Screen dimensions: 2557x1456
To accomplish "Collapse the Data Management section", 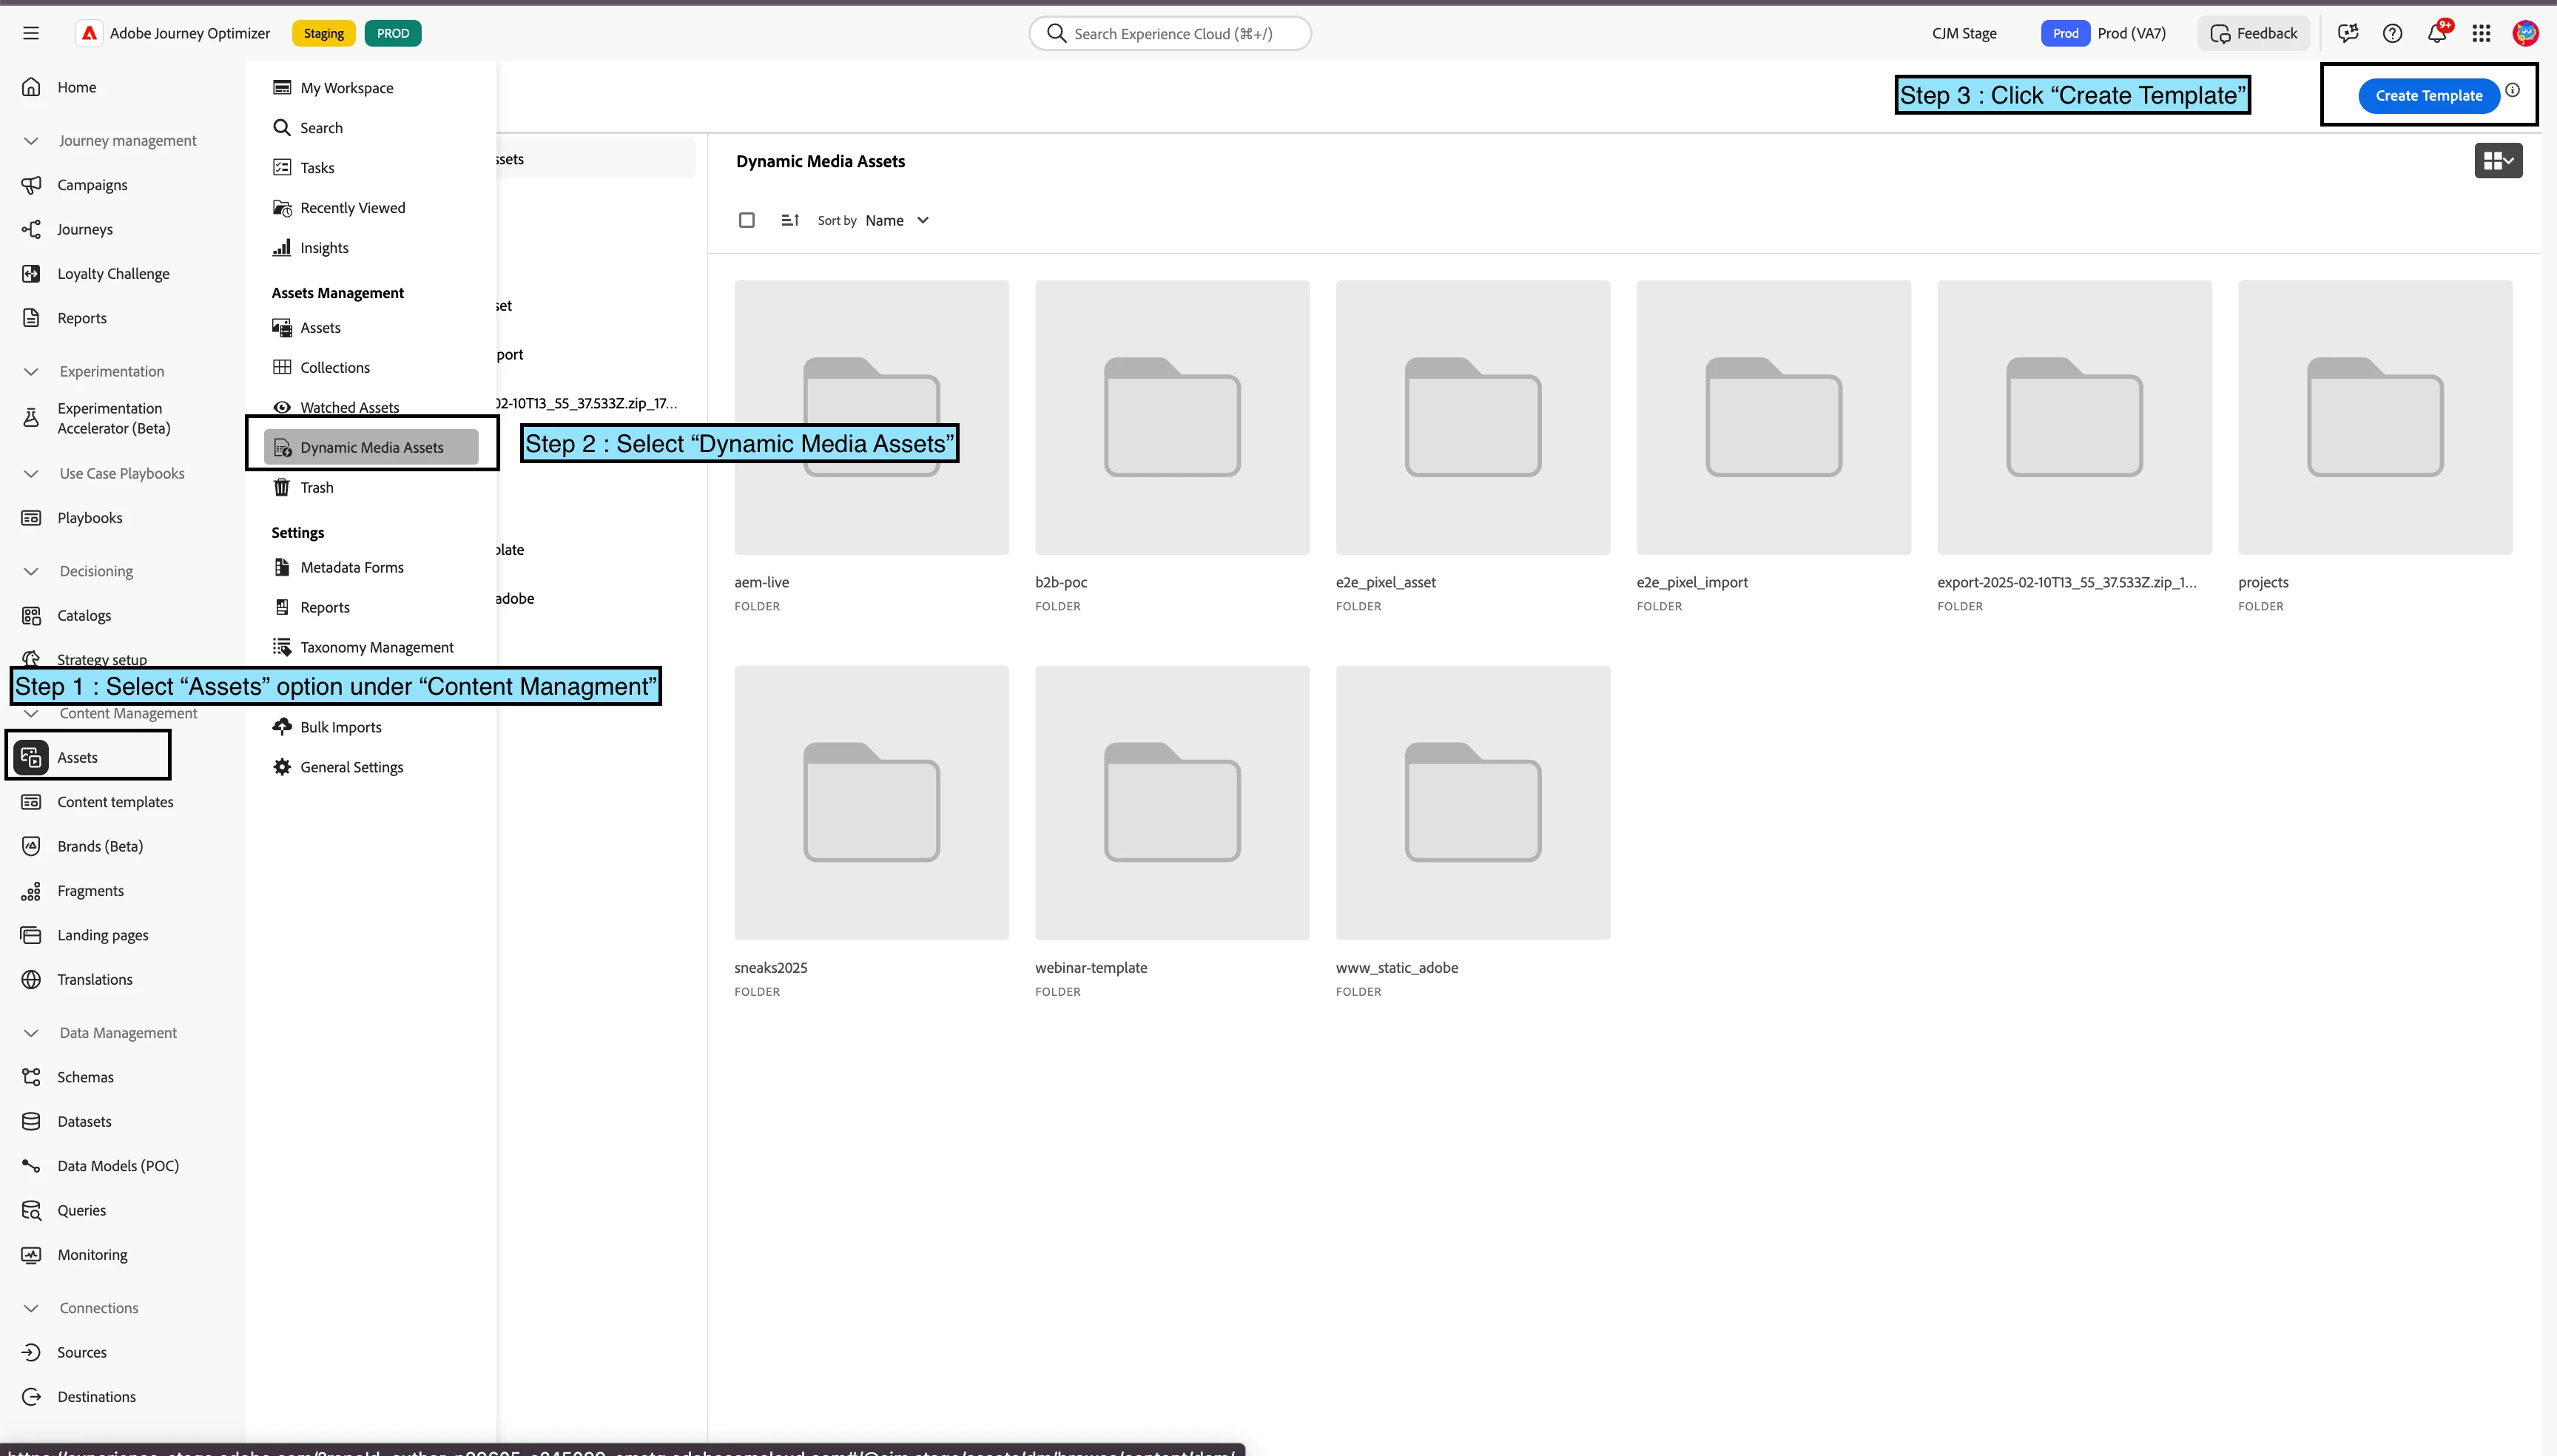I will [x=31, y=1033].
